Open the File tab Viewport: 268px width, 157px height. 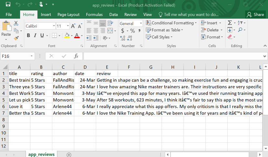pyautogui.click(x=9, y=15)
